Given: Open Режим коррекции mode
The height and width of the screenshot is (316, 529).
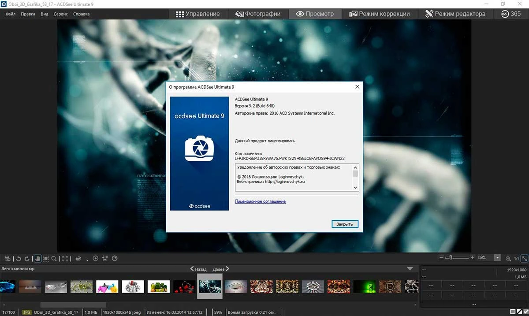Looking at the screenshot, I should click(x=380, y=14).
